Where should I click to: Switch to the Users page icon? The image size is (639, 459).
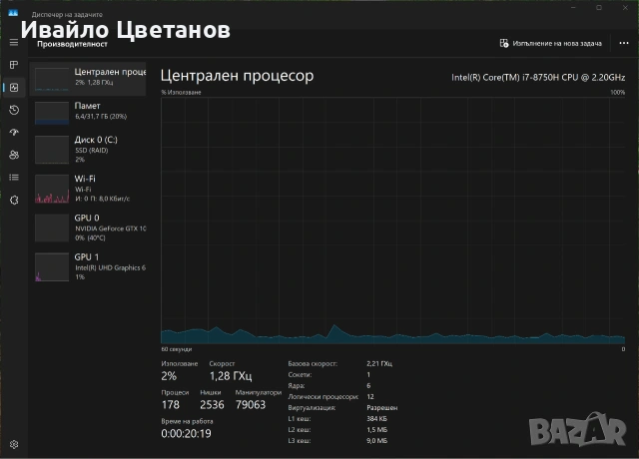(14, 155)
